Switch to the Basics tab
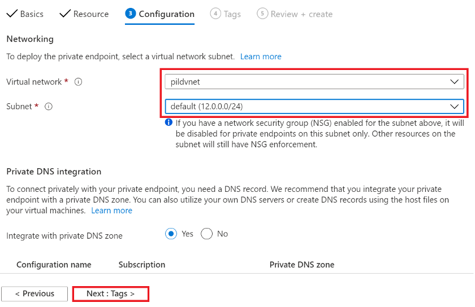The height and width of the screenshot is (307, 475). [x=32, y=14]
